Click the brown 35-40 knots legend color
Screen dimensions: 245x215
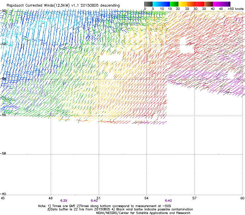[x=209, y=4]
